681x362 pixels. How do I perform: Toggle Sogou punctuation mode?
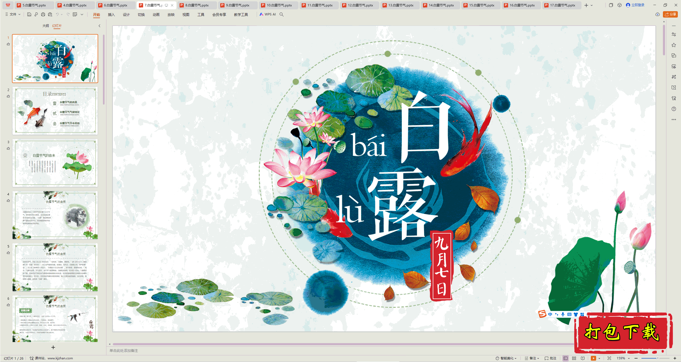(x=557, y=314)
